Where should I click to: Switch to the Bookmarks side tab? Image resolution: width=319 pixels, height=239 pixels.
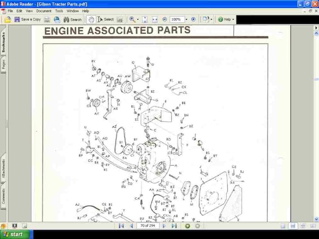click(x=3, y=43)
